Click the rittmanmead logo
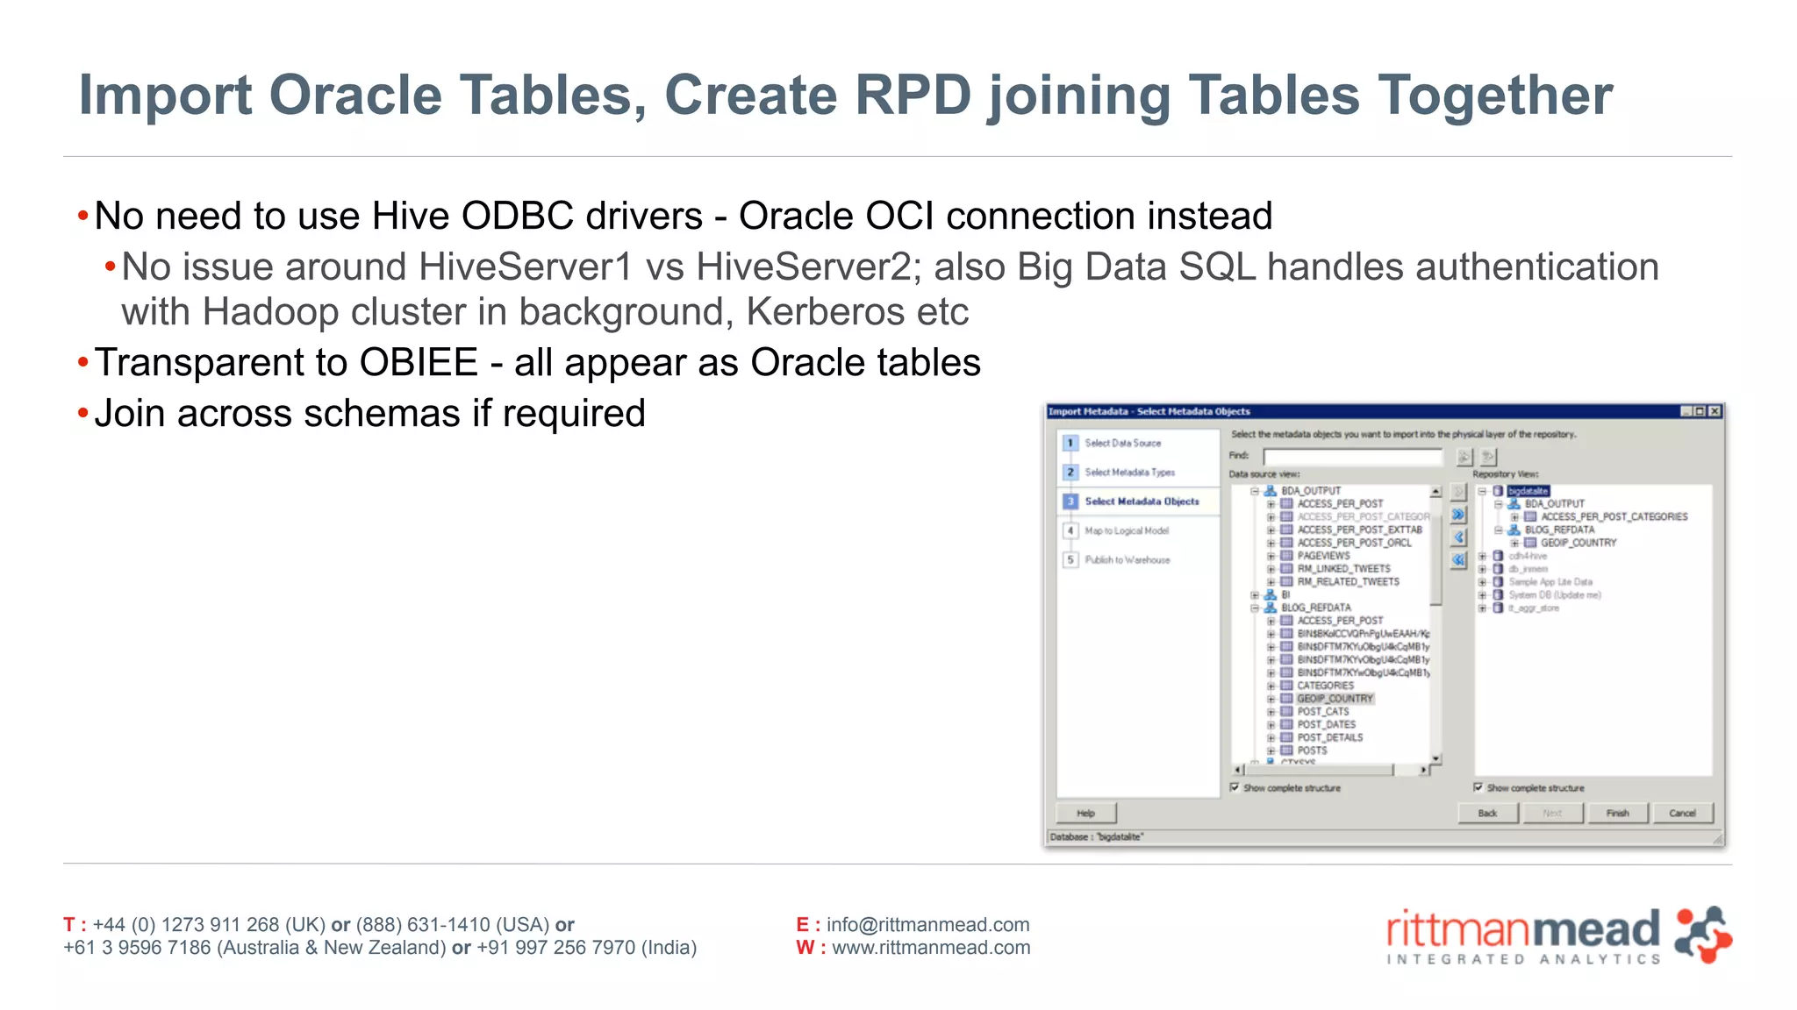This screenshot has width=1797, height=1010. point(1558,936)
